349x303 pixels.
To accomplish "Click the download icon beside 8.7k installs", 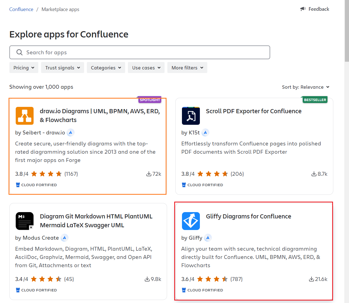I will (314, 174).
